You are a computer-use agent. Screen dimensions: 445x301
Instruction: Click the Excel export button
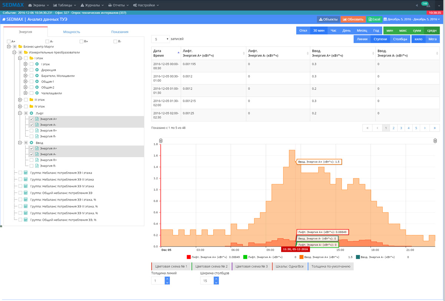(x=374, y=19)
